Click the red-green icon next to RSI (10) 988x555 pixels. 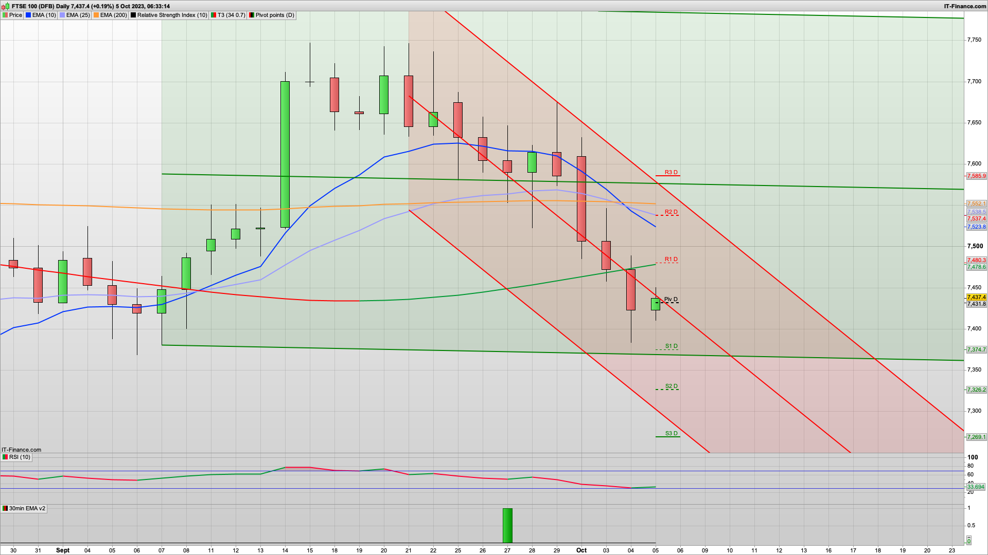(5, 457)
